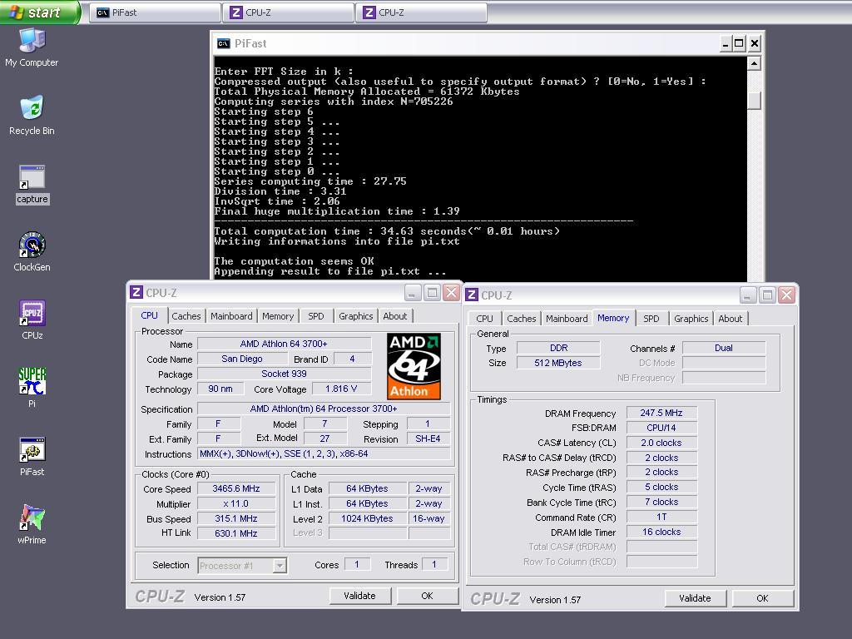Image resolution: width=852 pixels, height=639 pixels.
Task: Click the CAS# Latency 2.0 clocks value
Action: pos(661,443)
